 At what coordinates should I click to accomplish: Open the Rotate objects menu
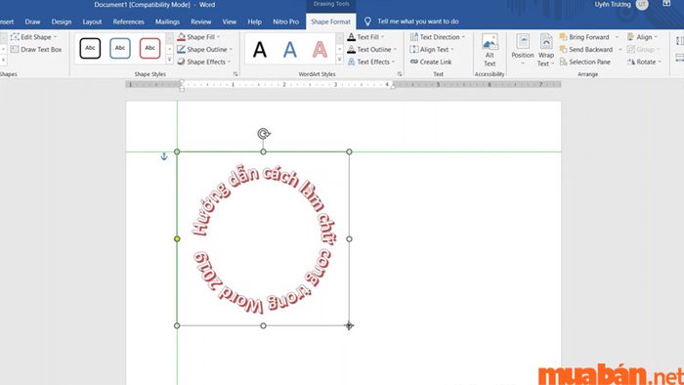point(644,62)
